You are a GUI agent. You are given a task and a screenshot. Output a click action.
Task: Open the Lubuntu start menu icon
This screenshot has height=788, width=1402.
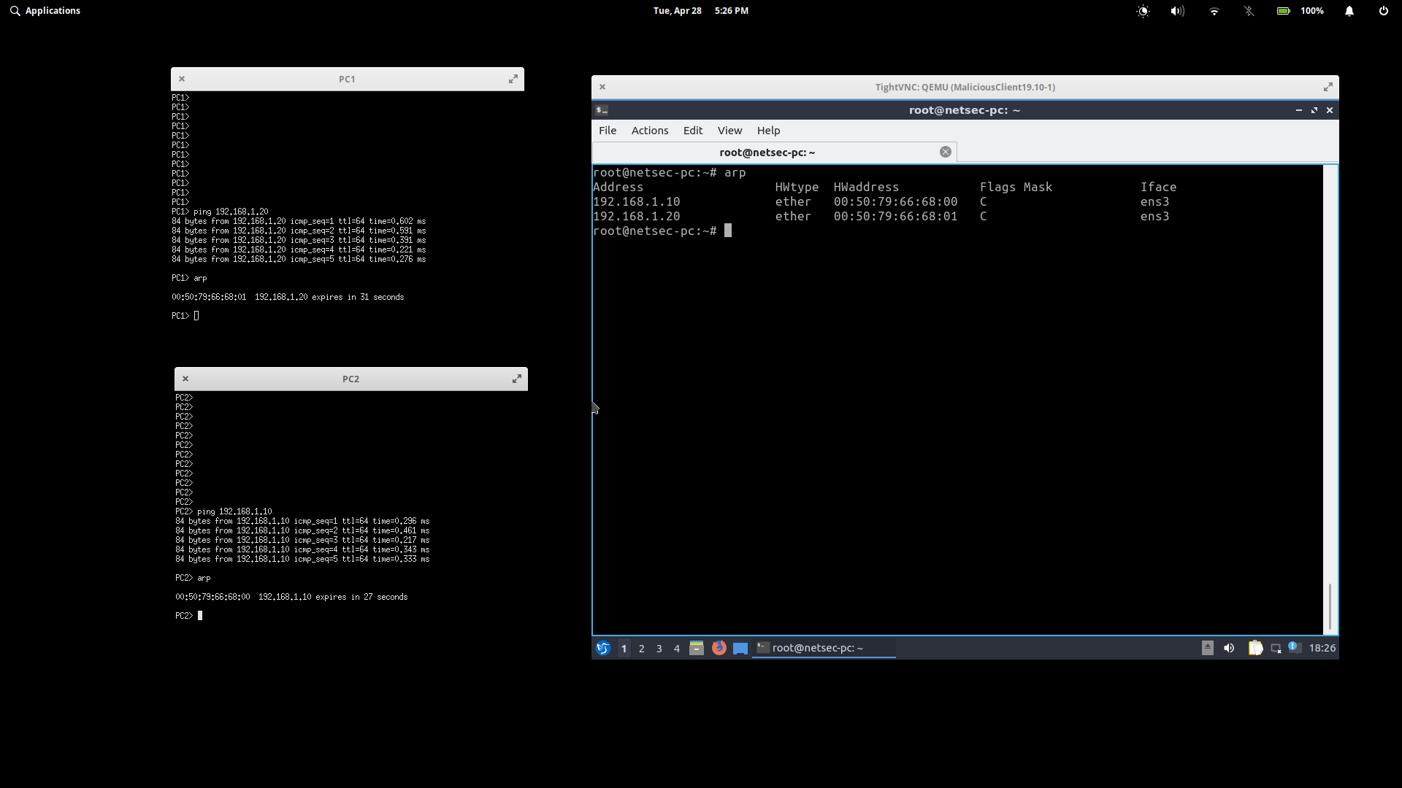602,648
